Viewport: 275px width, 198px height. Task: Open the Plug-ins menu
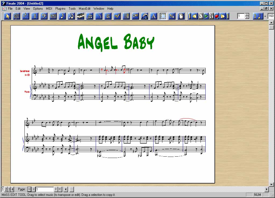click(60, 8)
